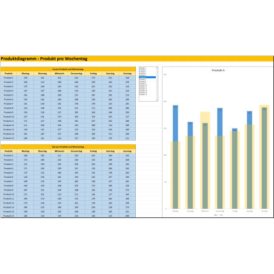The height and width of the screenshot is (274, 274).
Task: Click the Mittwoch header in the Ist table
Action: click(x=60, y=74)
